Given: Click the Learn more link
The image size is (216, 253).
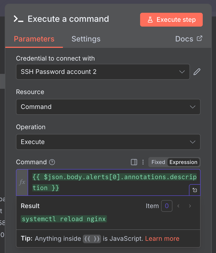Looking at the screenshot, I should click(x=162, y=239).
